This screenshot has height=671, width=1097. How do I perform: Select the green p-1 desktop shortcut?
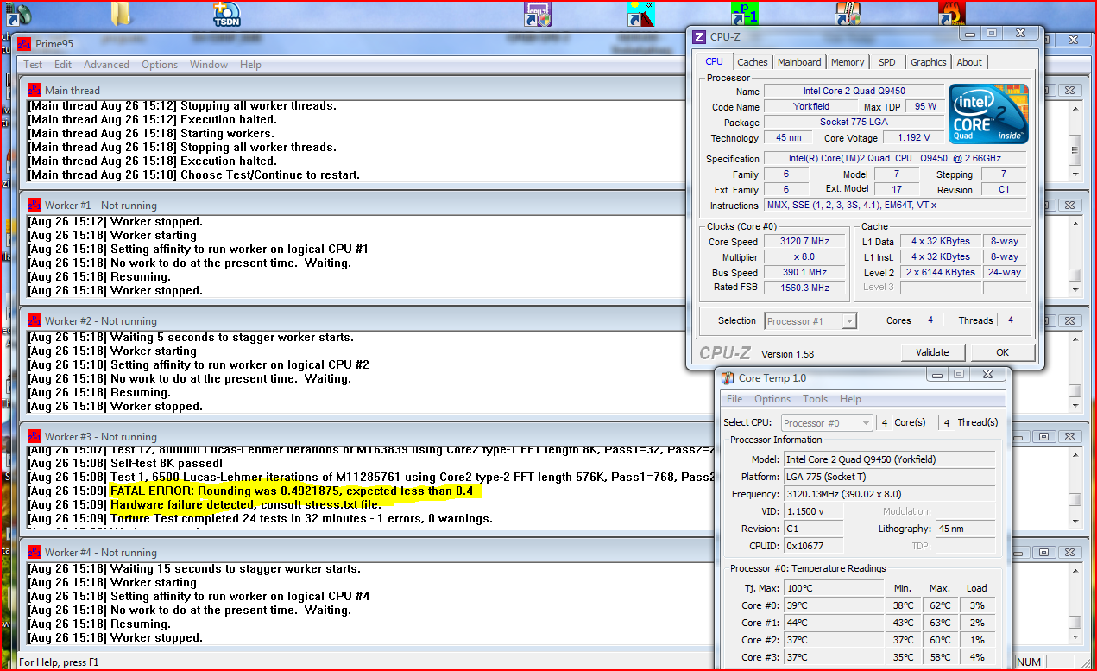tap(745, 14)
